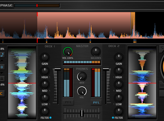Click the master VOL knob
Viewport: 164px width, 121px height.
[68, 51]
